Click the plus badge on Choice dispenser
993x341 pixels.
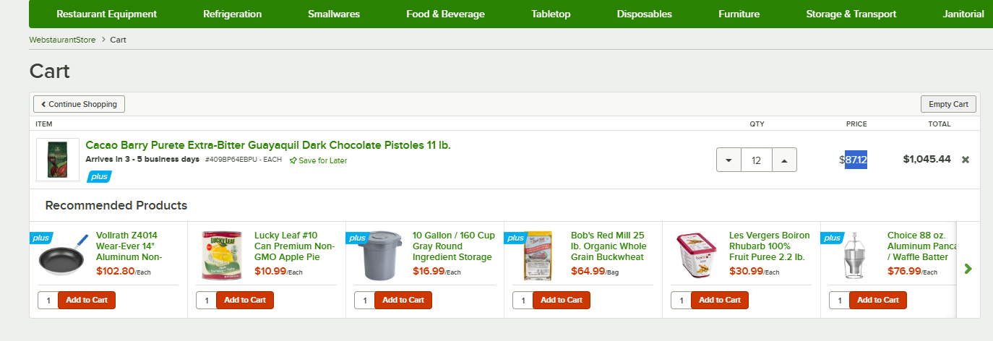832,238
